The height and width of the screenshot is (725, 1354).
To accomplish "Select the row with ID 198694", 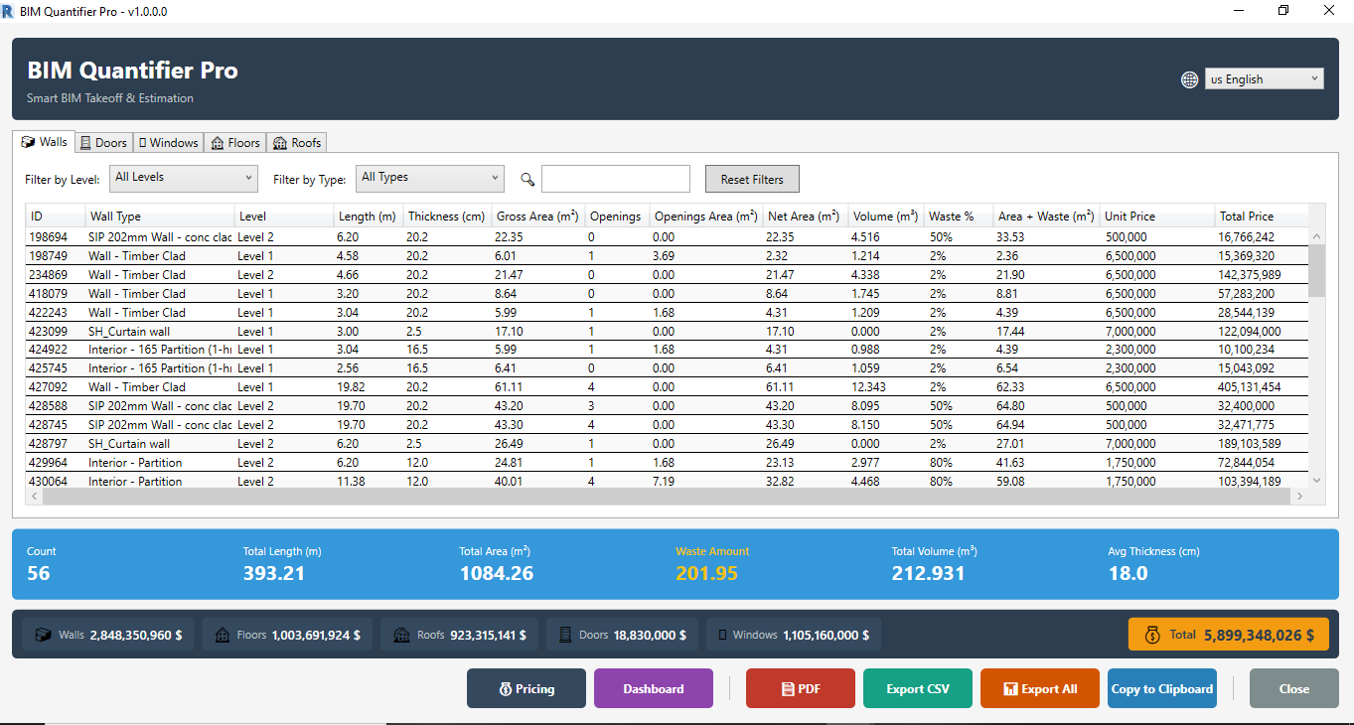I will [x=668, y=237].
